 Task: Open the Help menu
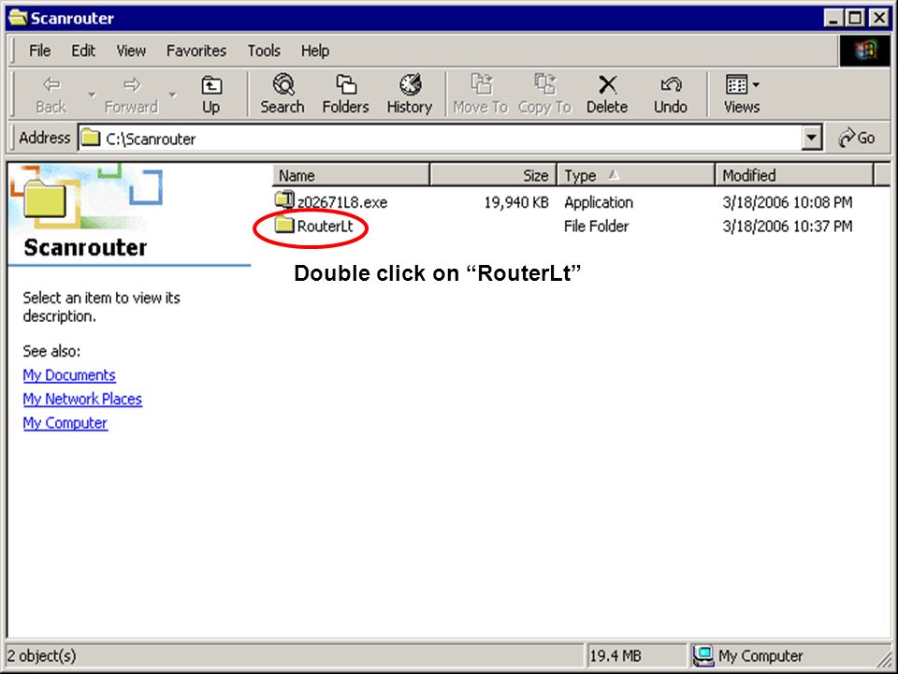(x=315, y=51)
